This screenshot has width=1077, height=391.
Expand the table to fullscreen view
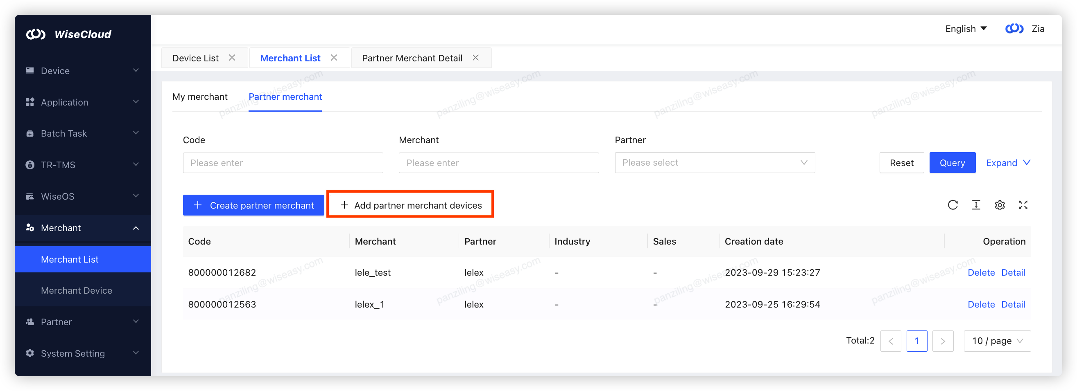[1023, 205]
